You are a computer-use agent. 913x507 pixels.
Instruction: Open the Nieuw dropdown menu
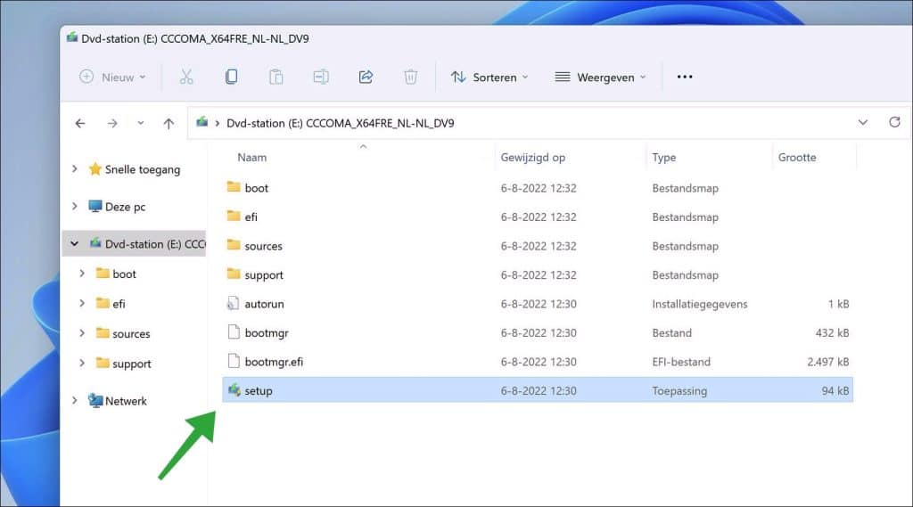pos(112,77)
